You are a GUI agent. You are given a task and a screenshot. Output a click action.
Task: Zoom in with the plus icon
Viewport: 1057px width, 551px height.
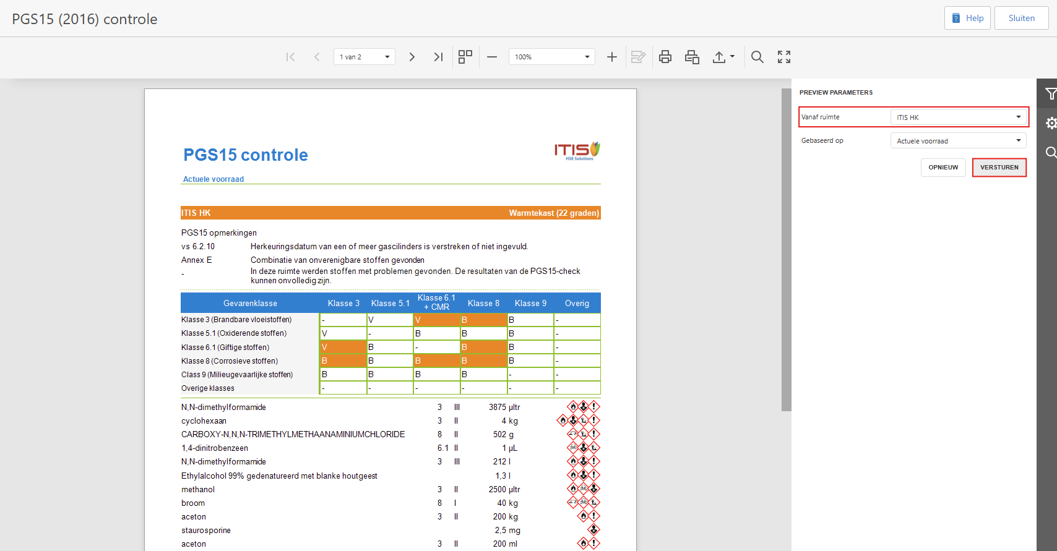(x=611, y=57)
